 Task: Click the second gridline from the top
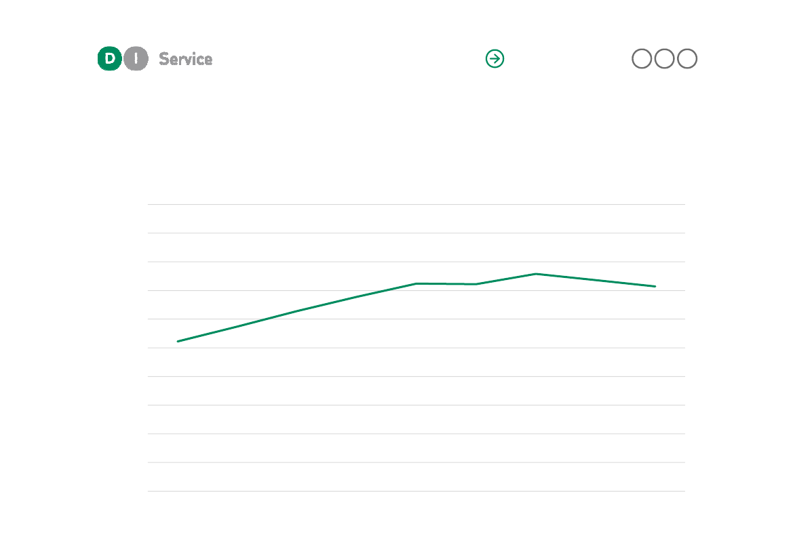pos(417,233)
